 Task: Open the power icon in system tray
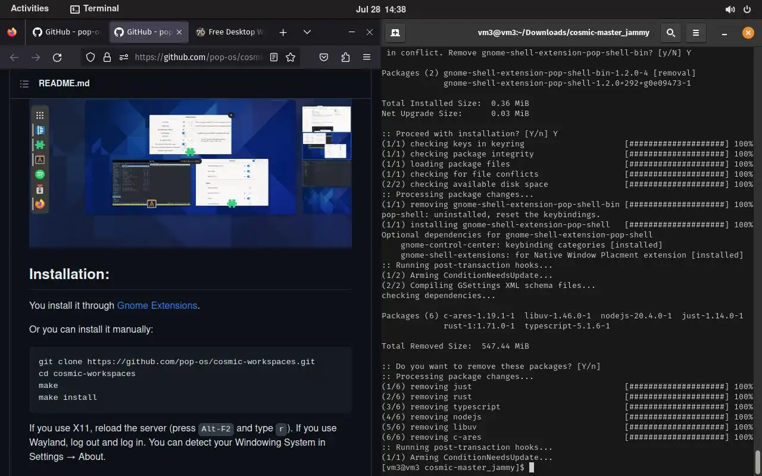pyautogui.click(x=747, y=9)
